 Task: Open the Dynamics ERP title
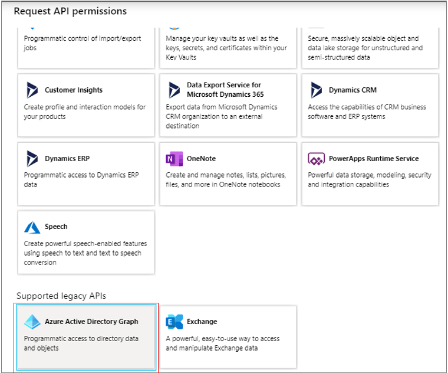coord(67,159)
